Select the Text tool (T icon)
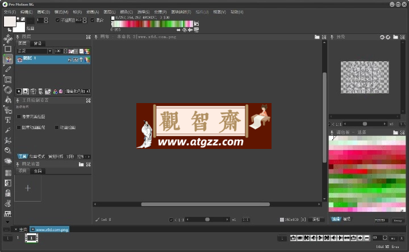409x252 pixels. pos(8,120)
